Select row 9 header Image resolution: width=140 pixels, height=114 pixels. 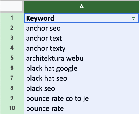click(12, 98)
